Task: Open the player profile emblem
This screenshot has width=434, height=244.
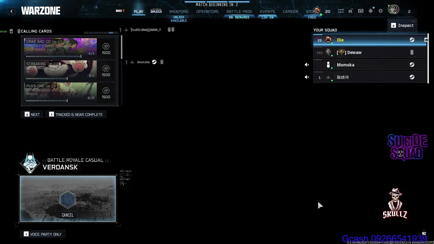Action: click(x=393, y=10)
